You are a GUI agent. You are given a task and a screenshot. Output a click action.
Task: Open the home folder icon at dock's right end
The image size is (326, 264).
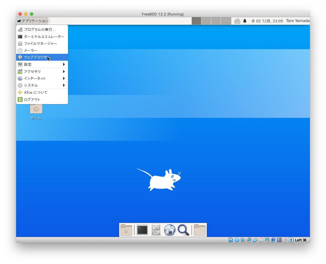(x=200, y=230)
